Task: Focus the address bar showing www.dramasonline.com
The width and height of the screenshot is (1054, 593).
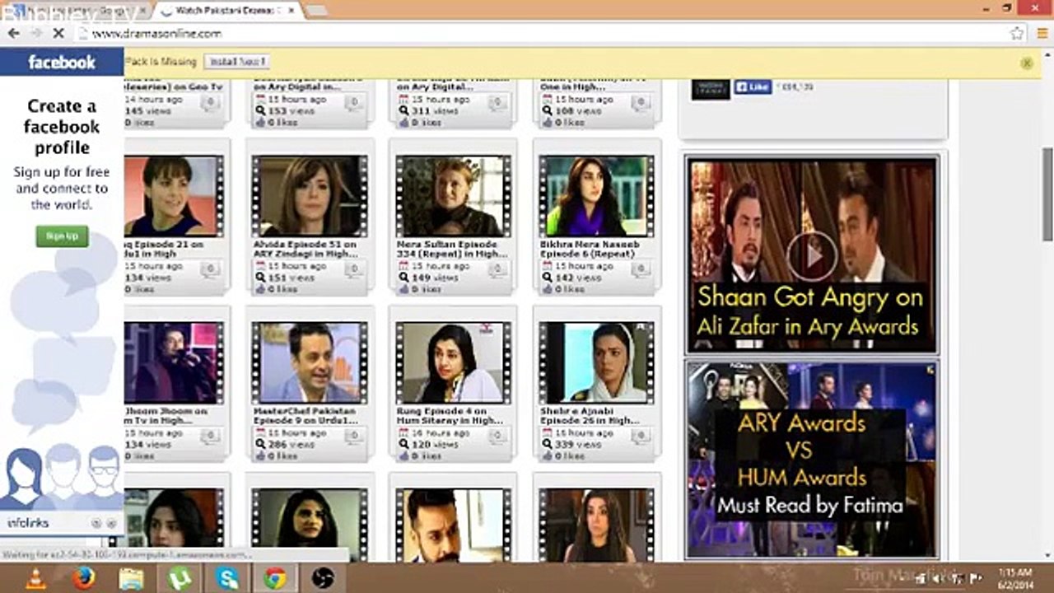Action: (x=543, y=34)
